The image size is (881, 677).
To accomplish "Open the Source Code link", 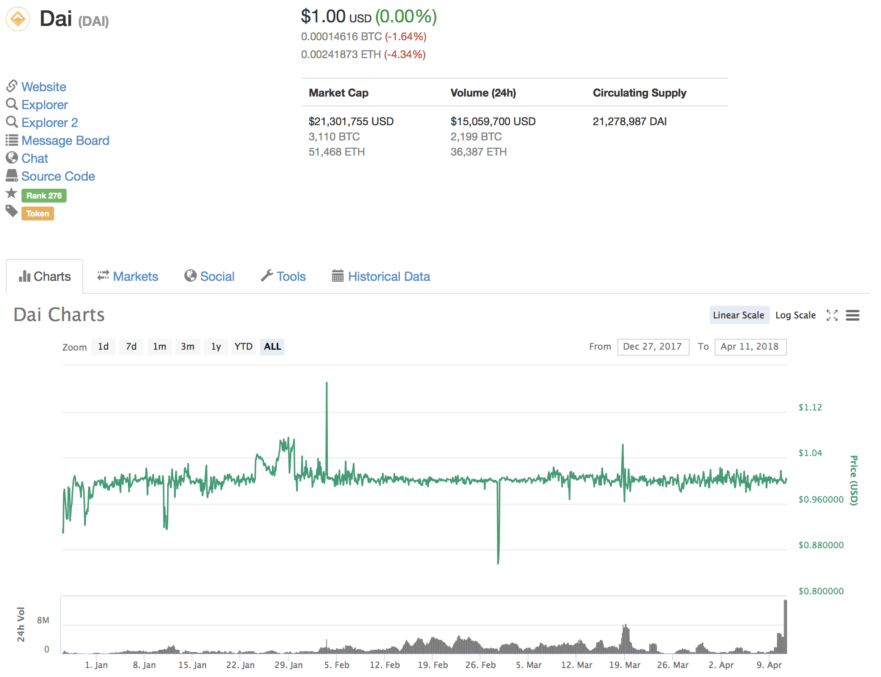I will point(58,176).
